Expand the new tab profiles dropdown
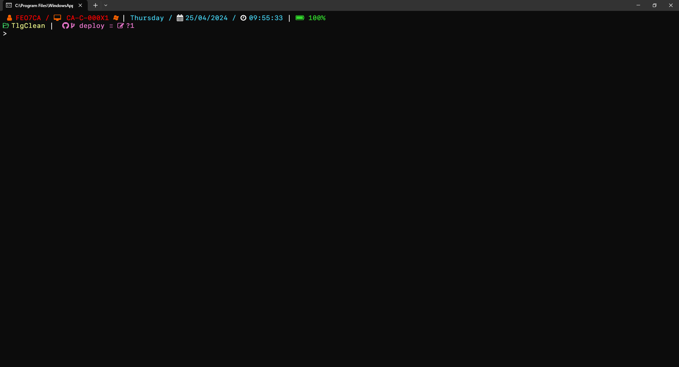Viewport: 679px width, 367px height. click(106, 5)
